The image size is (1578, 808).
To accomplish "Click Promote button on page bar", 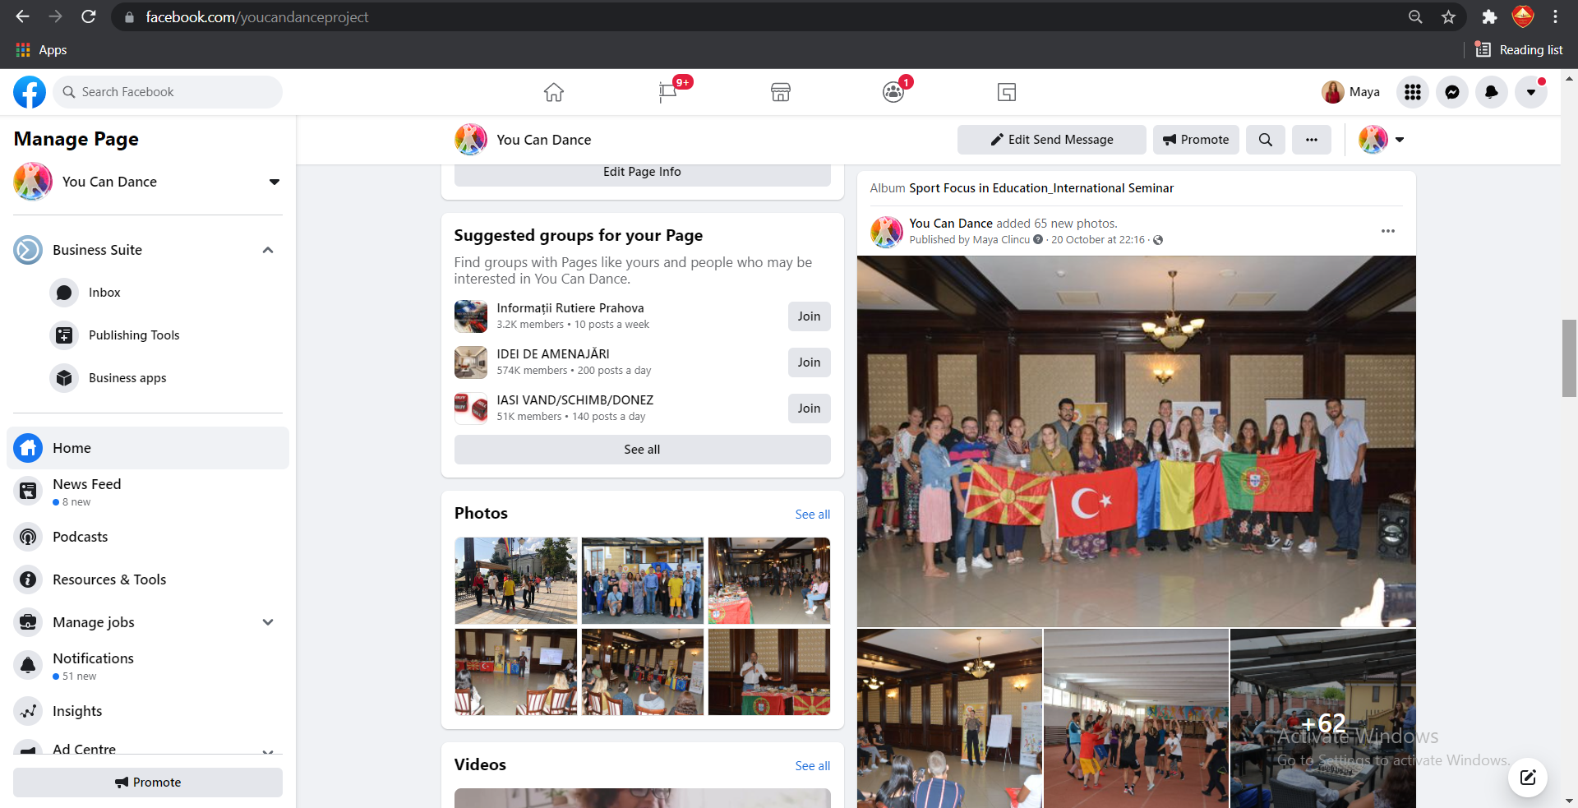I will (x=1196, y=140).
